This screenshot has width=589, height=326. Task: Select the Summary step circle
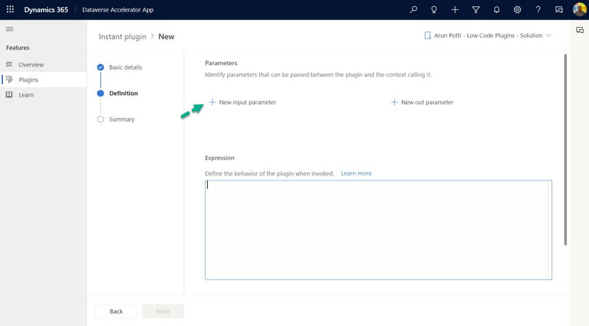pos(100,119)
